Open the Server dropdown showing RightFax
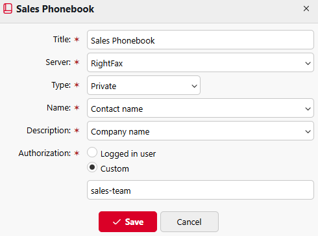The height and width of the screenshot is (236, 318). pos(201,62)
